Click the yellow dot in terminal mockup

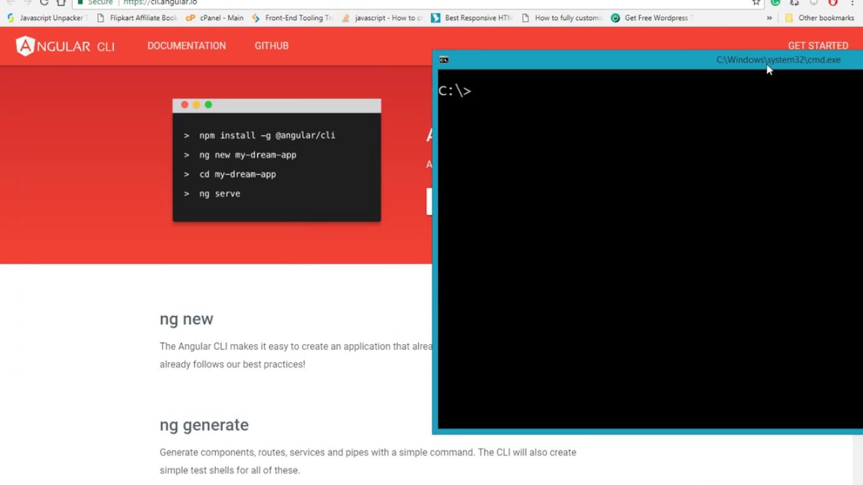(196, 104)
